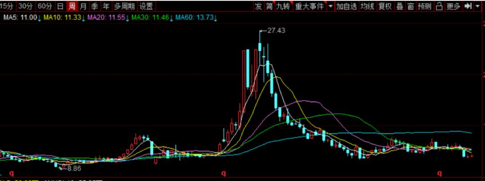Select the 季 quarterly chart tab

pyautogui.click(x=95, y=6)
